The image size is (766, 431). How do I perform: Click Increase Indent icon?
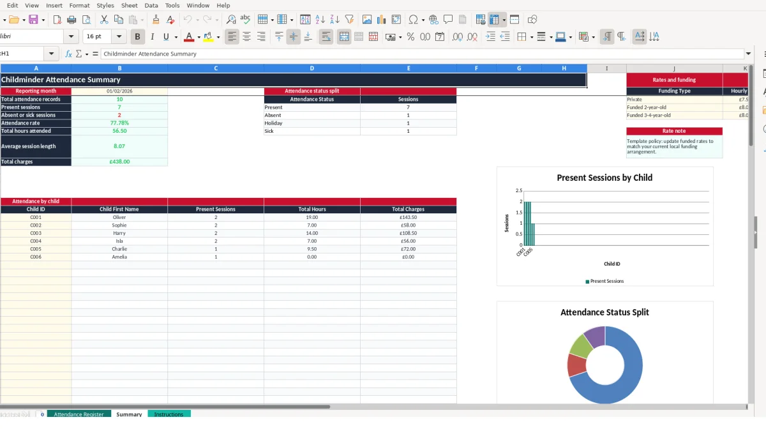pyautogui.click(x=490, y=37)
